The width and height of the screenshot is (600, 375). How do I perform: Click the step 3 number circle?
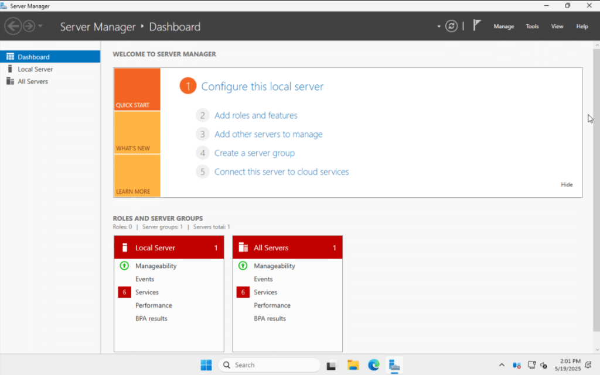pyautogui.click(x=202, y=134)
